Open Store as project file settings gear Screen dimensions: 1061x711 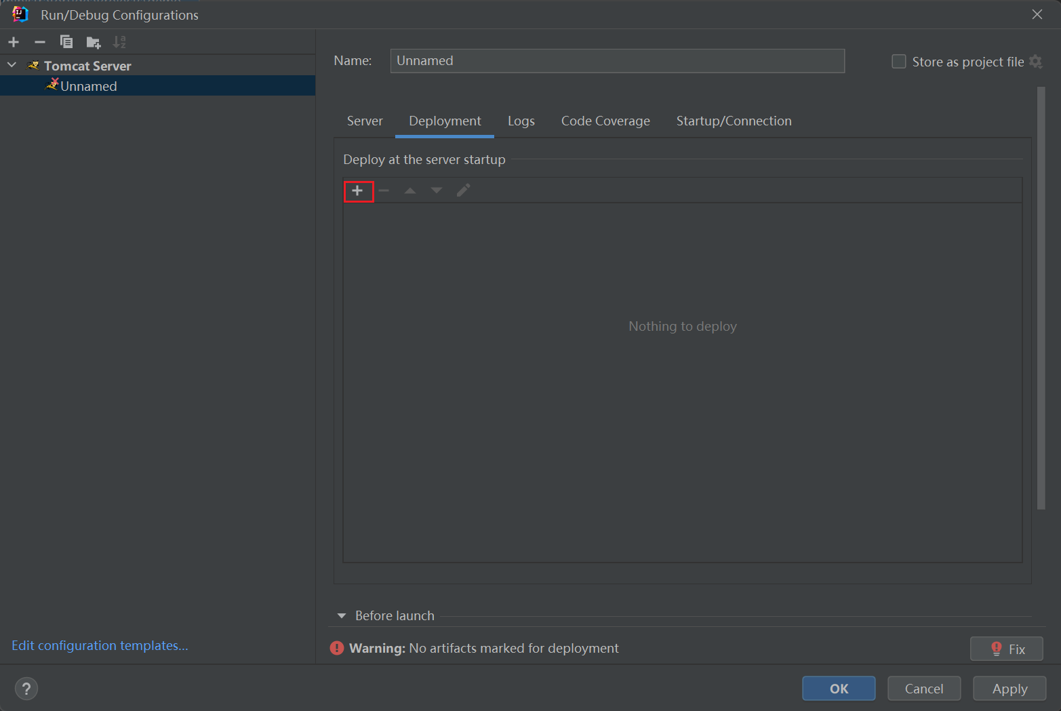(1035, 62)
